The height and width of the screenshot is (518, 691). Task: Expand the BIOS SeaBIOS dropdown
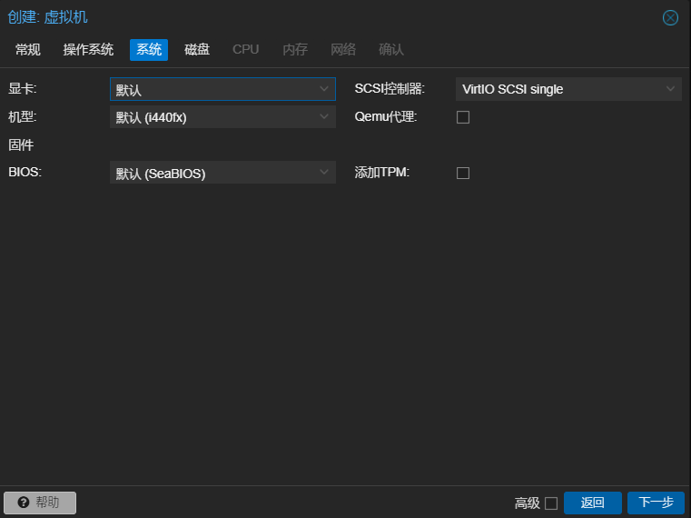click(x=324, y=173)
